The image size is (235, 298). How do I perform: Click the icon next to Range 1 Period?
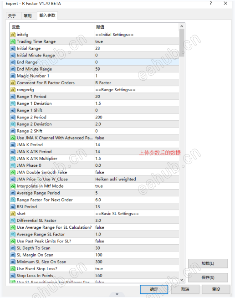pos(13,97)
